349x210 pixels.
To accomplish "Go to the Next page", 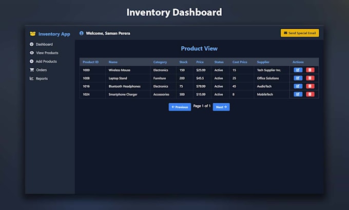I will (x=221, y=107).
